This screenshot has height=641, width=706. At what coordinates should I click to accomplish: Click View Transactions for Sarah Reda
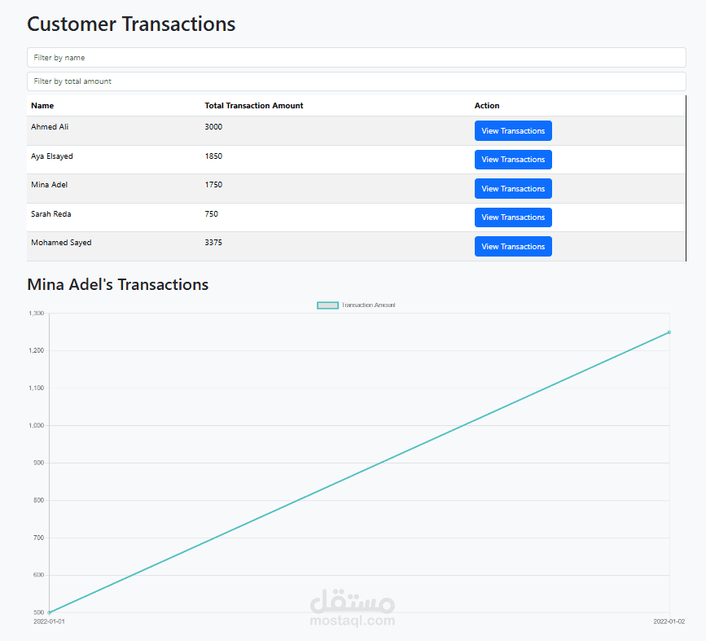pos(513,217)
